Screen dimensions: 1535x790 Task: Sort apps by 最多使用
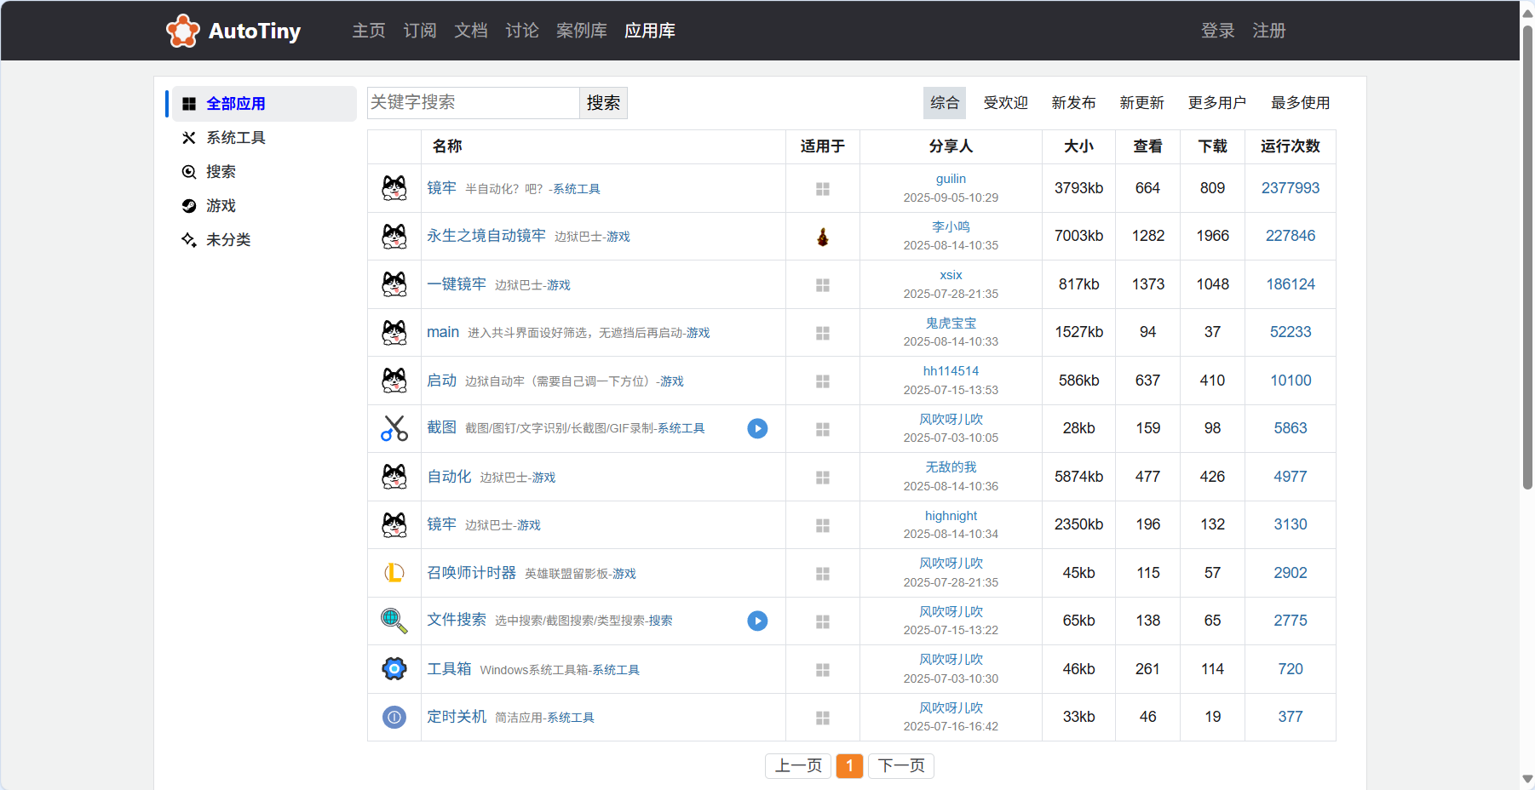(1300, 103)
